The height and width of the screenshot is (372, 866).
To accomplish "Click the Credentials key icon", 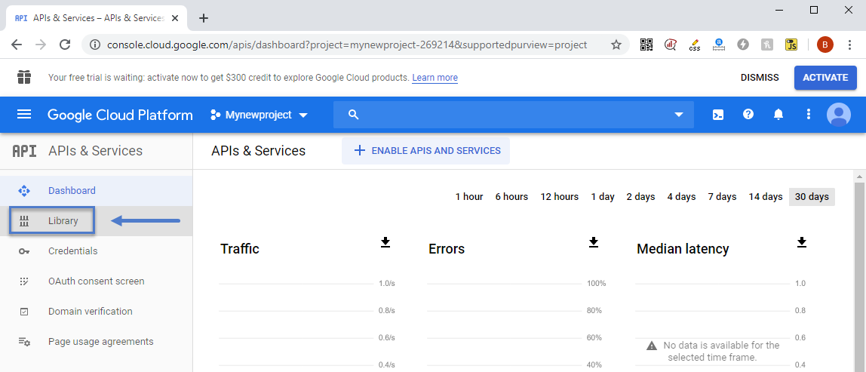I will [x=24, y=251].
